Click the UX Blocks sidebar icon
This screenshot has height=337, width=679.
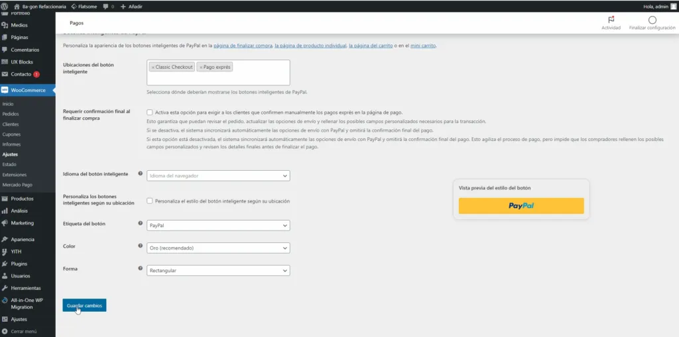[5, 62]
